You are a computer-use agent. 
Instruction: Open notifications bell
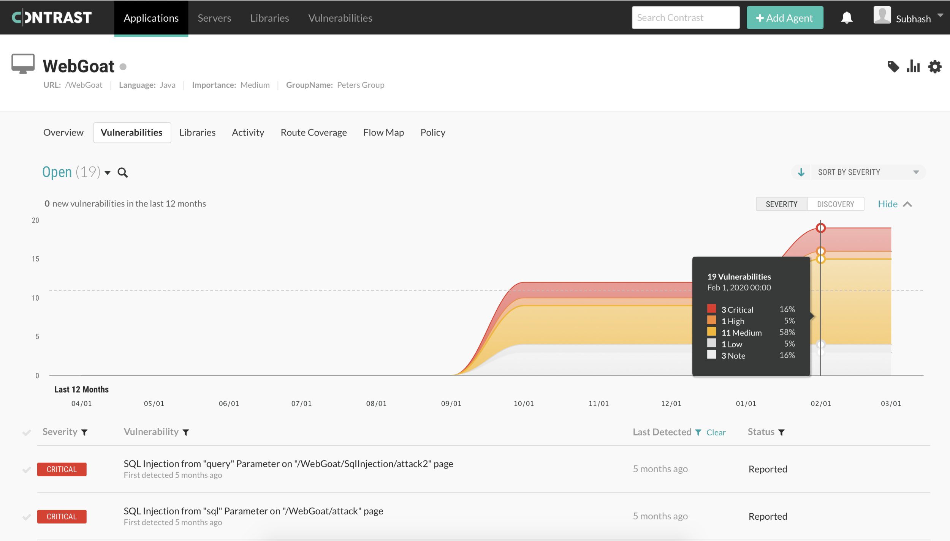click(846, 18)
